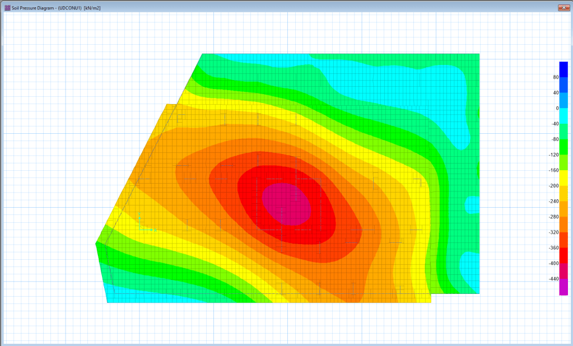Pick the bright green legend swatch
The width and height of the screenshot is (573, 346).
(x=563, y=147)
